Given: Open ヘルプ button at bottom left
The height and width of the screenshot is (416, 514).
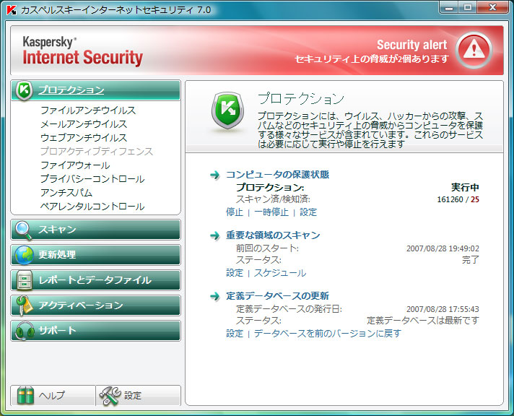Looking at the screenshot, I should (x=53, y=396).
